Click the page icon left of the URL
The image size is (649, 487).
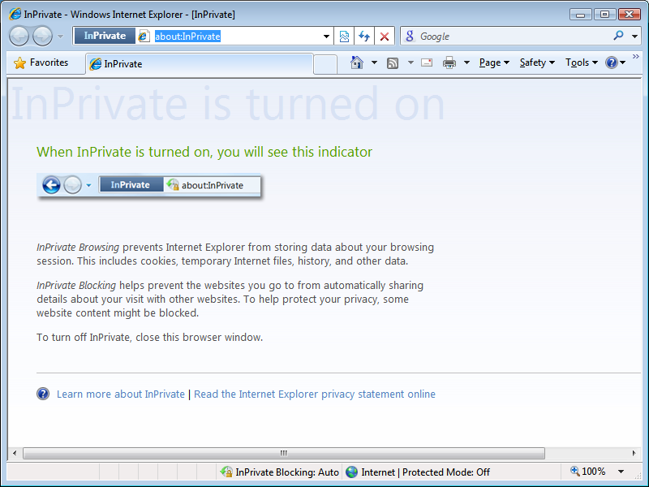(x=144, y=36)
